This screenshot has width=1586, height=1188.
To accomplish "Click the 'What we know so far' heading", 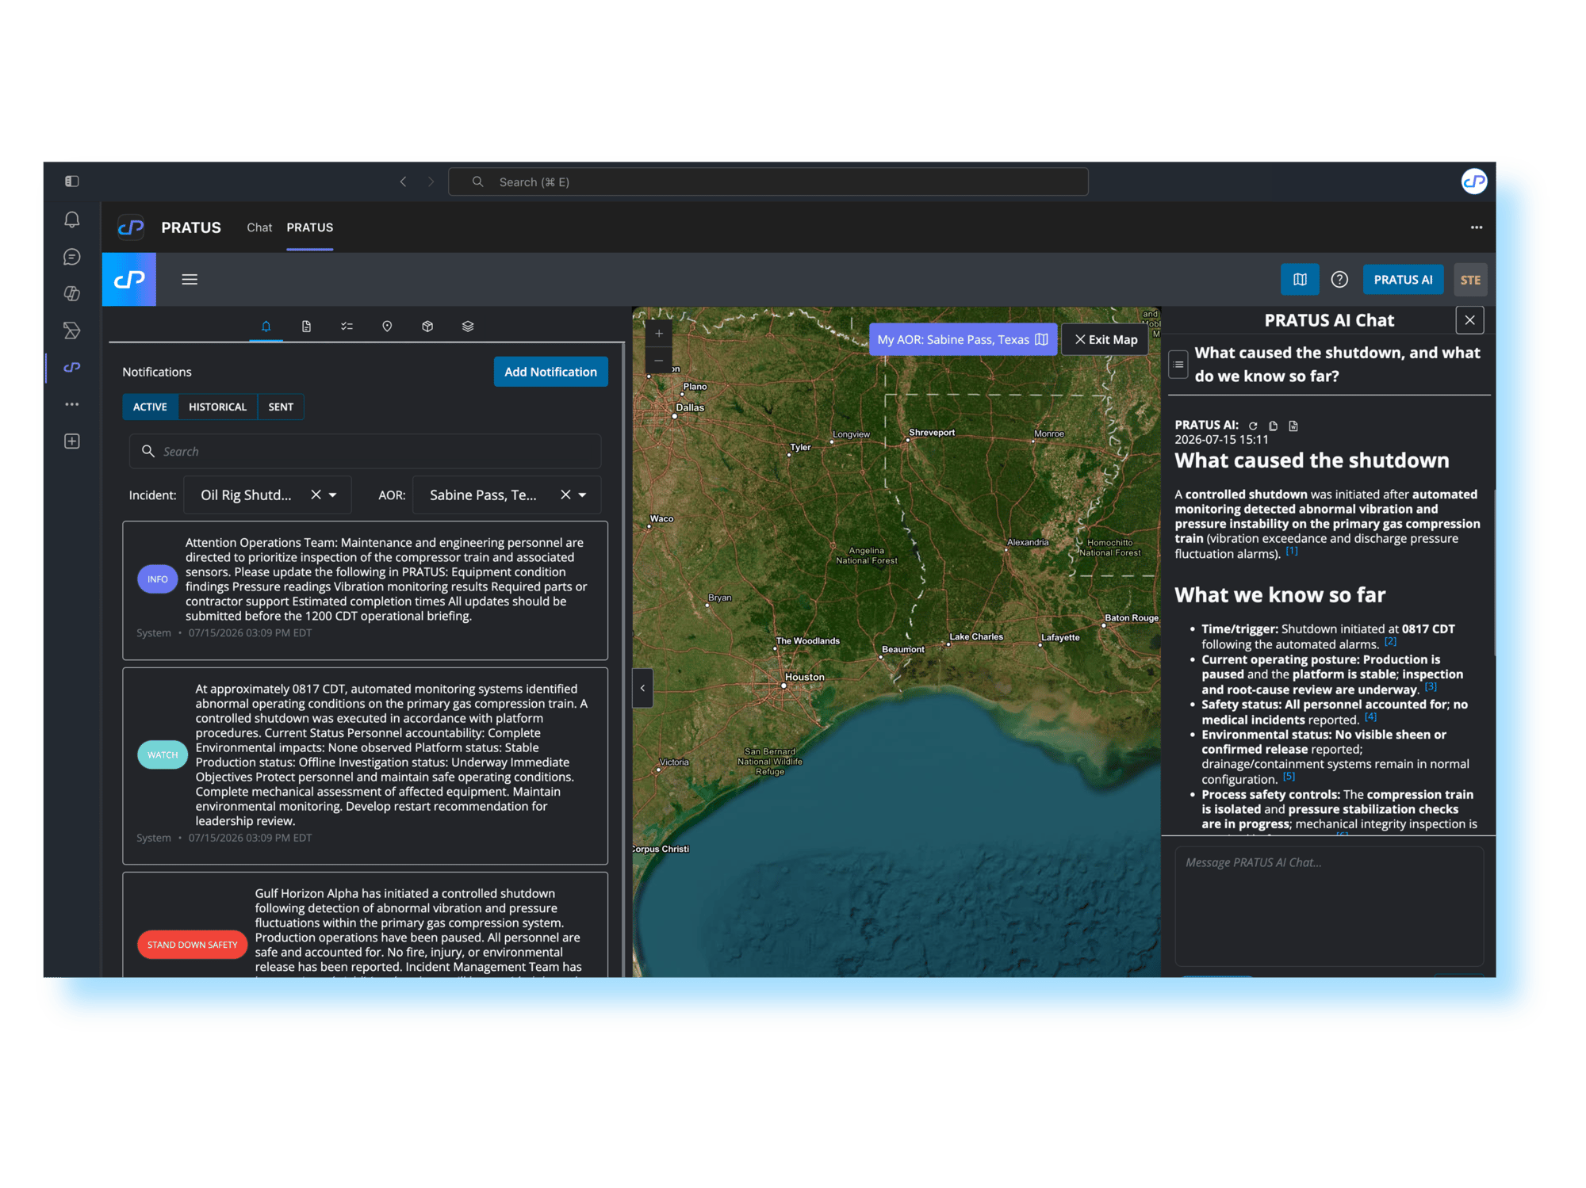I will coord(1280,595).
